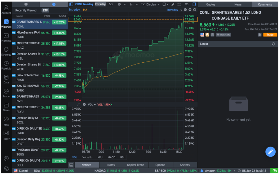Open the Capital Trend tab
The image size is (279, 174).
(135, 165)
